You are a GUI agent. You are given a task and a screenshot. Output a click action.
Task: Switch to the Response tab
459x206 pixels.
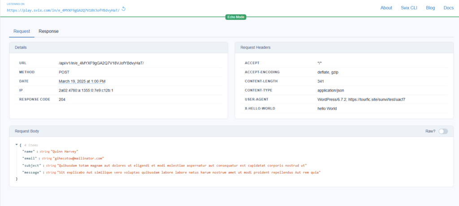point(48,31)
